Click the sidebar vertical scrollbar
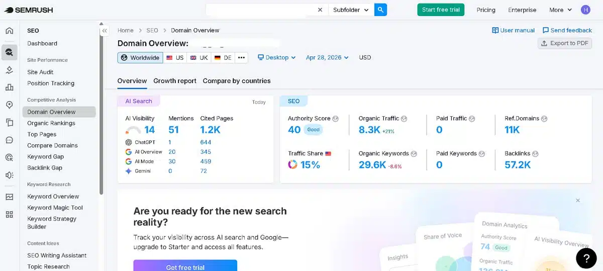 [101, 111]
